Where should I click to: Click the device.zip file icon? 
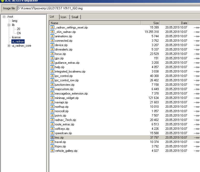[x=52, y=45]
